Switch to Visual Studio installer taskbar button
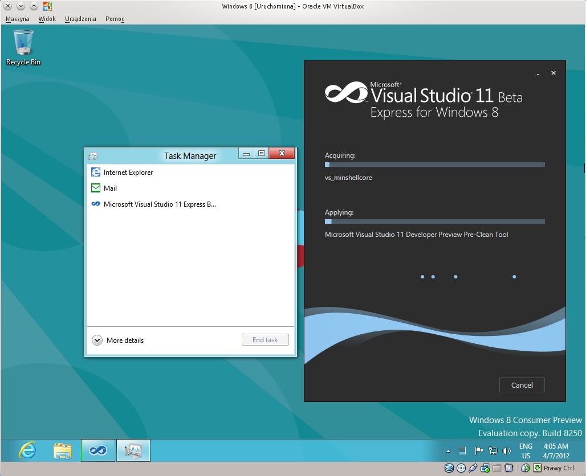The height and width of the screenshot is (476, 586). coord(98,450)
